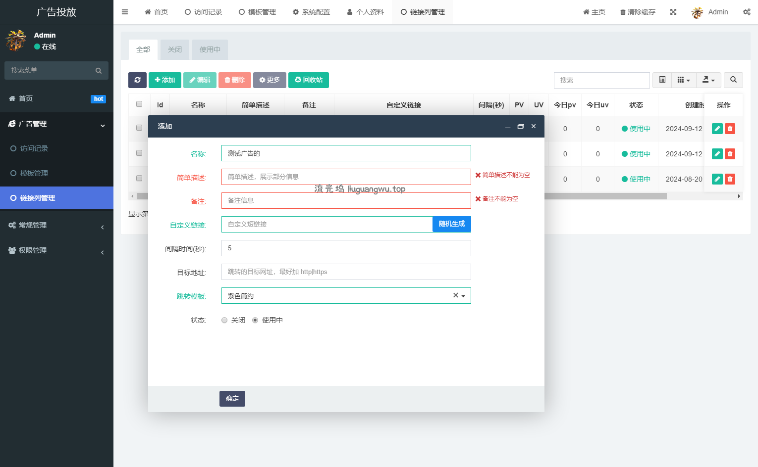Click the 简单描述 input field
758x467 pixels.
pos(346,177)
